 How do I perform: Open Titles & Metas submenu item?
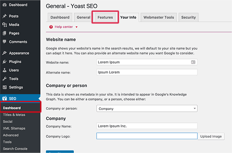tap(14, 115)
